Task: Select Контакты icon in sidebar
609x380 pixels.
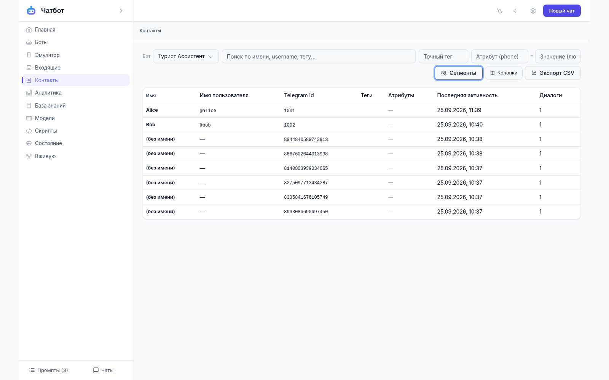Action: coord(29,80)
